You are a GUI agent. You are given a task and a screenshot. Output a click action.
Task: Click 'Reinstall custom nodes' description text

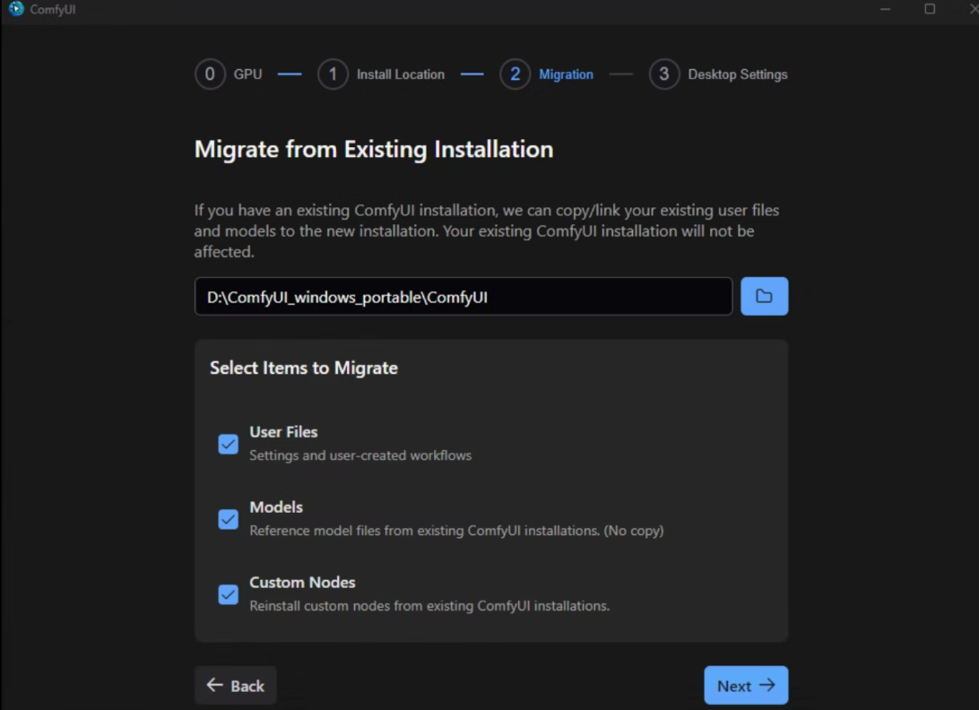click(429, 606)
